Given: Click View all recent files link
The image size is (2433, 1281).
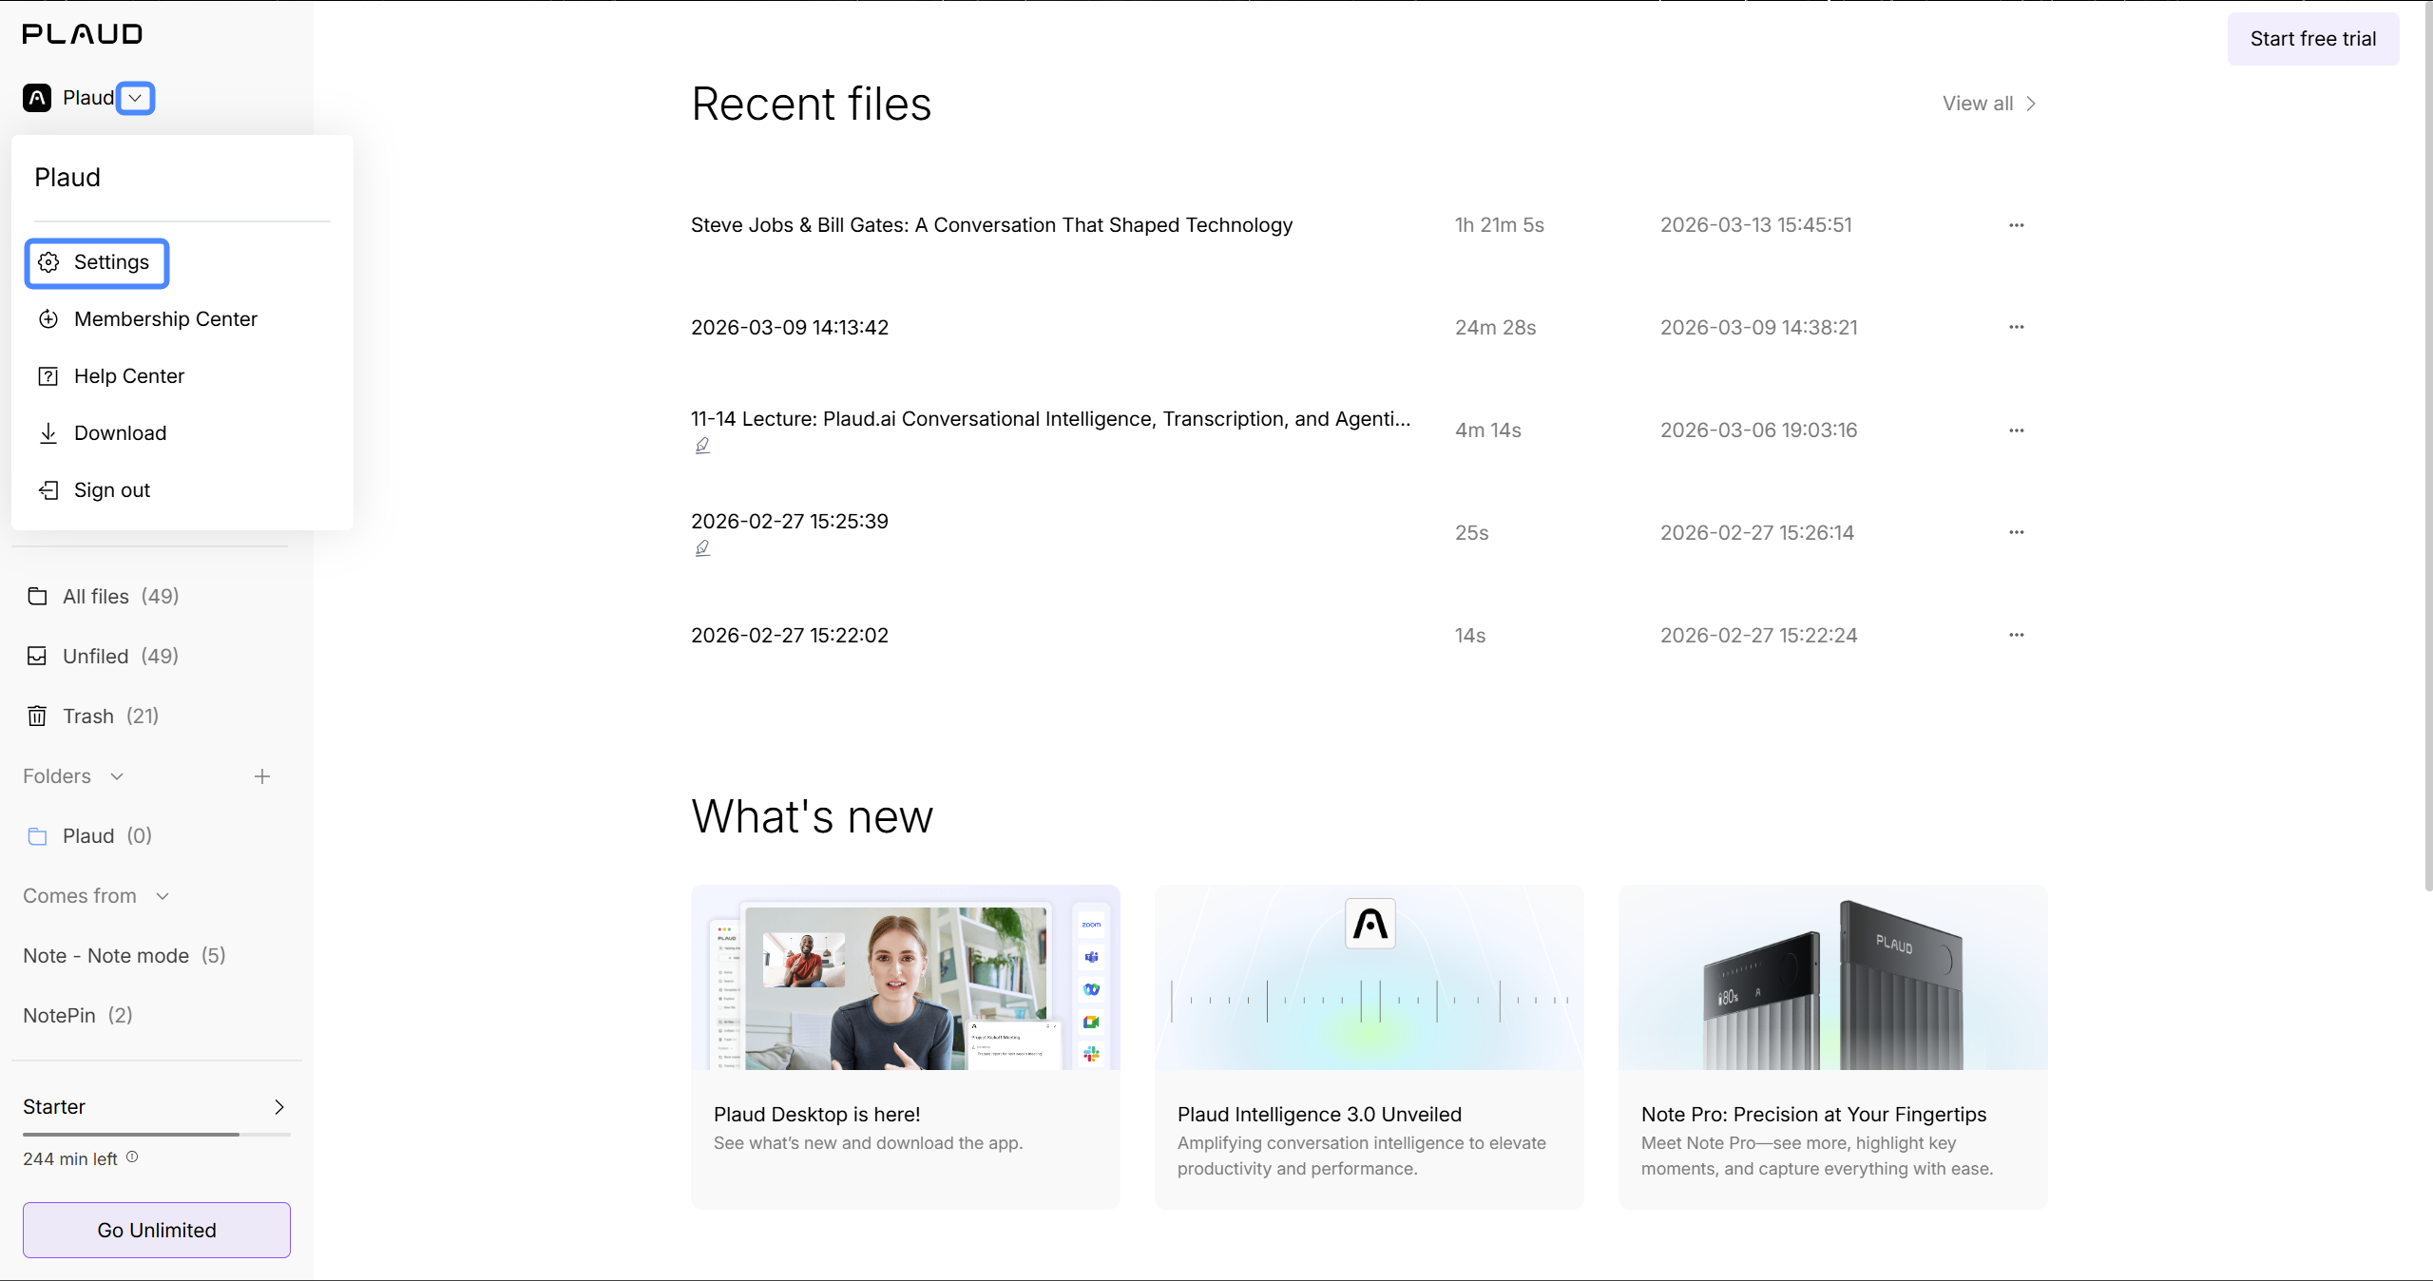Looking at the screenshot, I should pos(1988,104).
